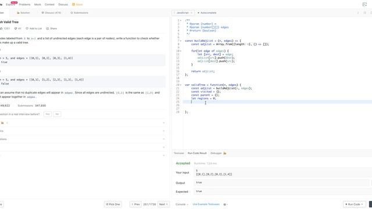Go to the Prev problem
The height and width of the screenshot is (209, 372).
135,204
